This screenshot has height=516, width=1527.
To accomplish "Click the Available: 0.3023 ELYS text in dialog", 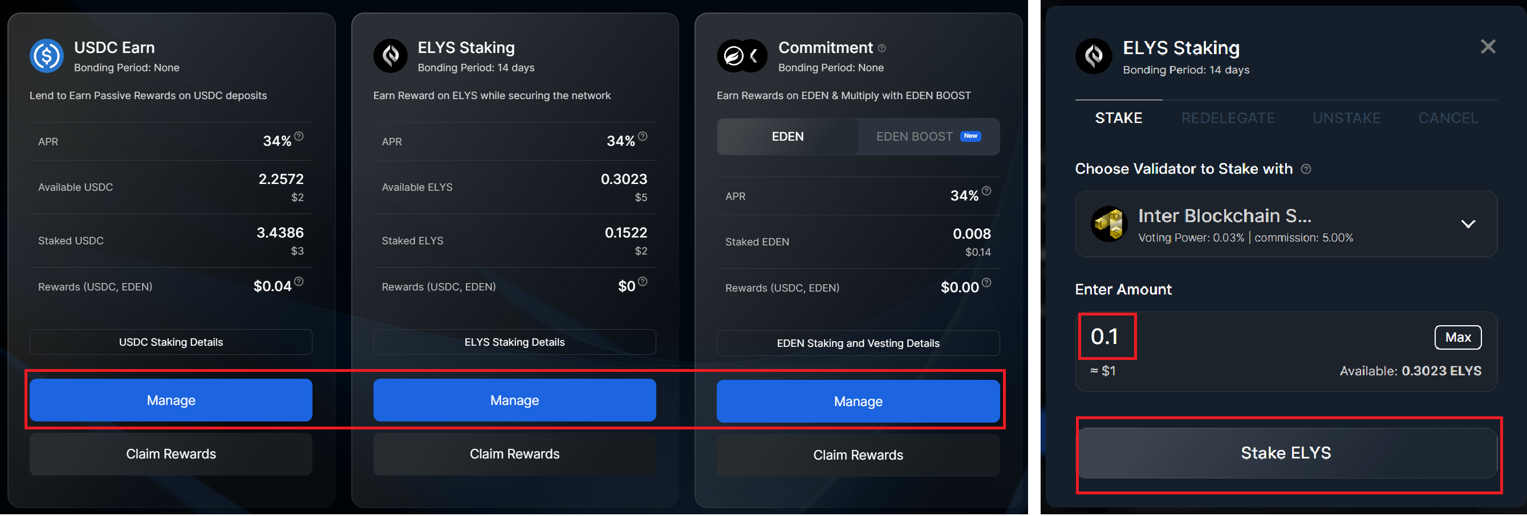I will click(1410, 371).
